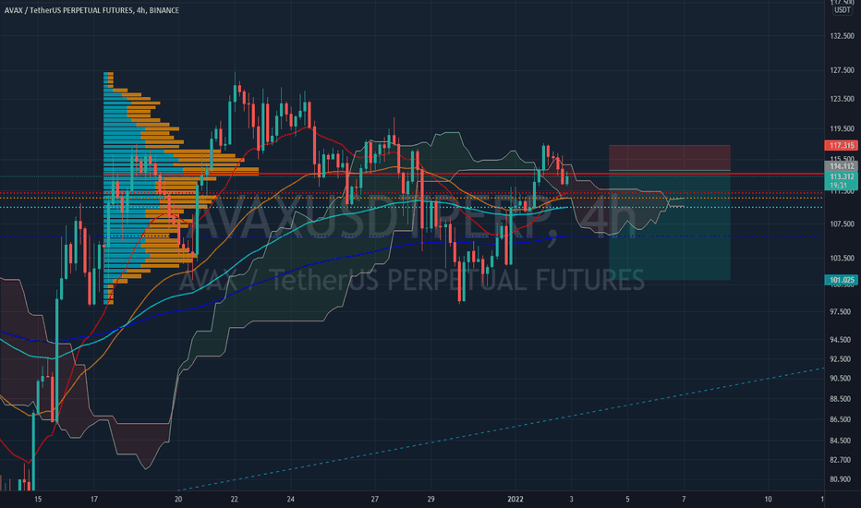The height and width of the screenshot is (508, 861).
Task: Select the red 117.315 stop price tag
Action: (842, 146)
